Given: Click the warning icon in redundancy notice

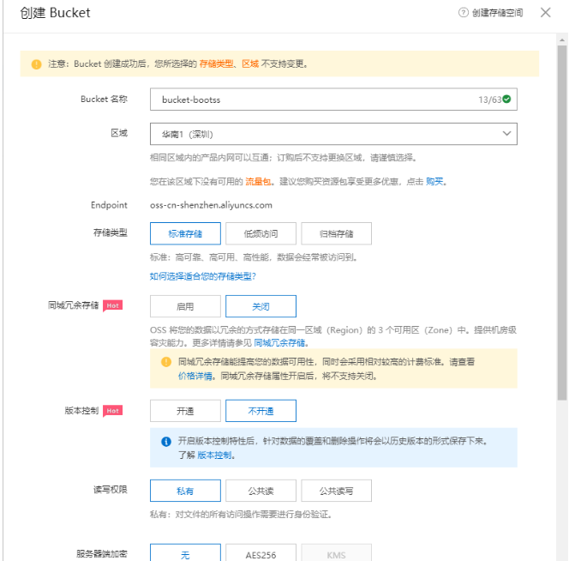Looking at the screenshot, I should click(166, 362).
